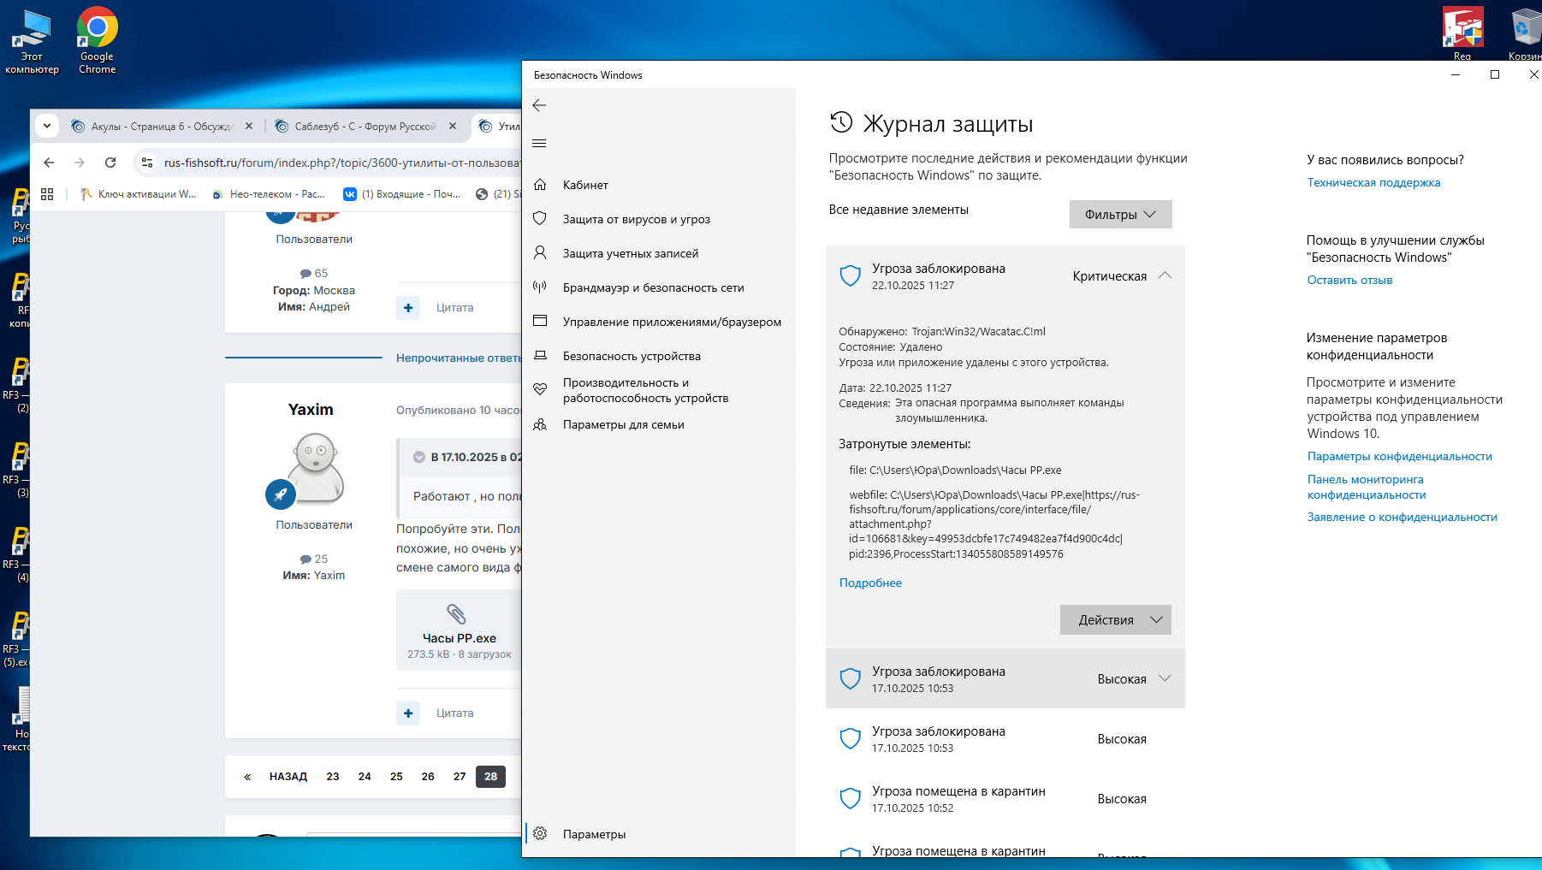
Task: Collapse the Критическая threat entry
Action: (1165, 275)
